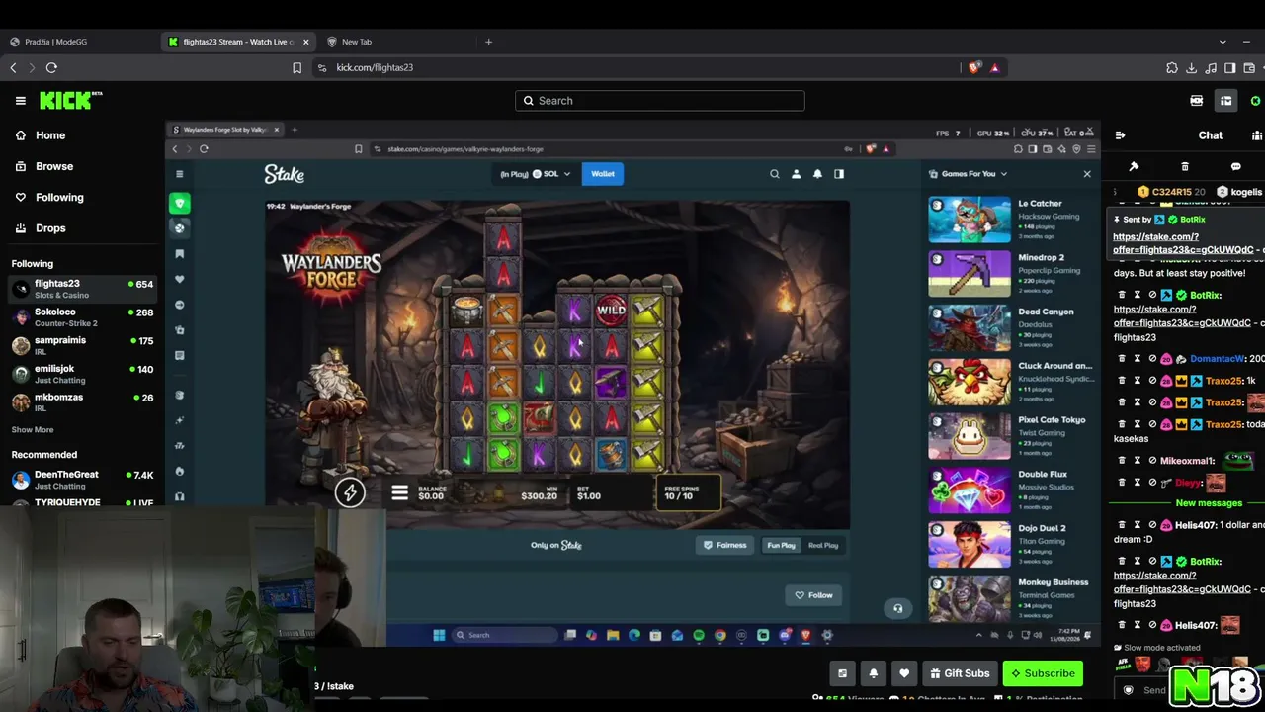The width and height of the screenshot is (1265, 712).
Task: Open the moderator gavel tool in chat
Action: pos(1134,166)
